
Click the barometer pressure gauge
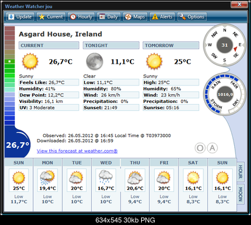[225, 95]
